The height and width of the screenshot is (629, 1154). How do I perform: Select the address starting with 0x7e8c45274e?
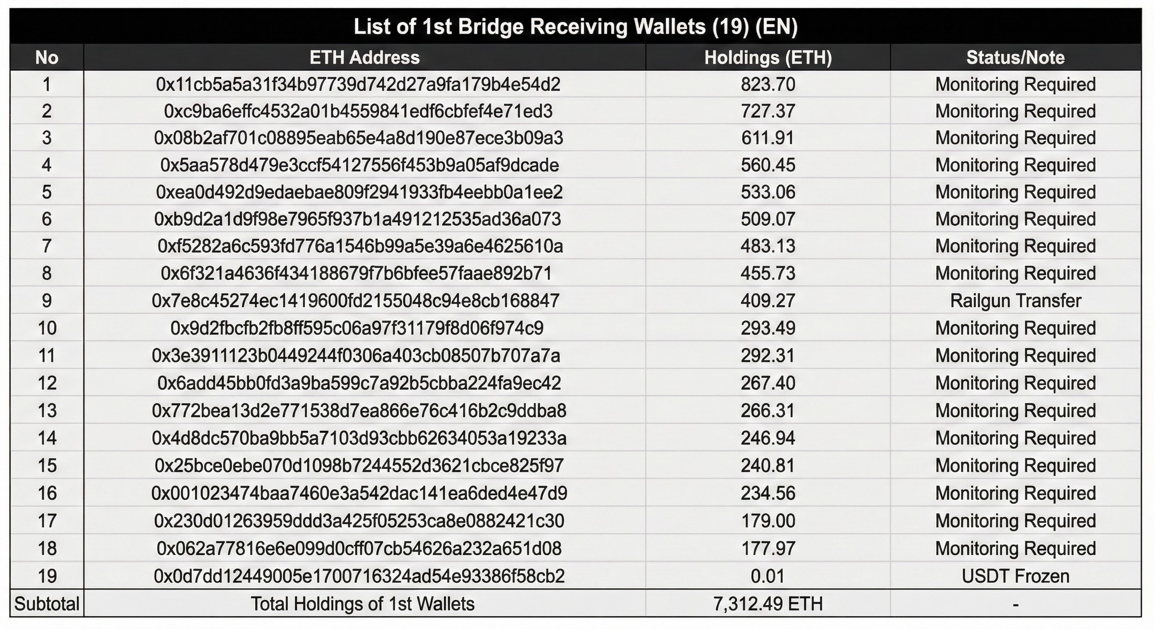tap(355, 301)
